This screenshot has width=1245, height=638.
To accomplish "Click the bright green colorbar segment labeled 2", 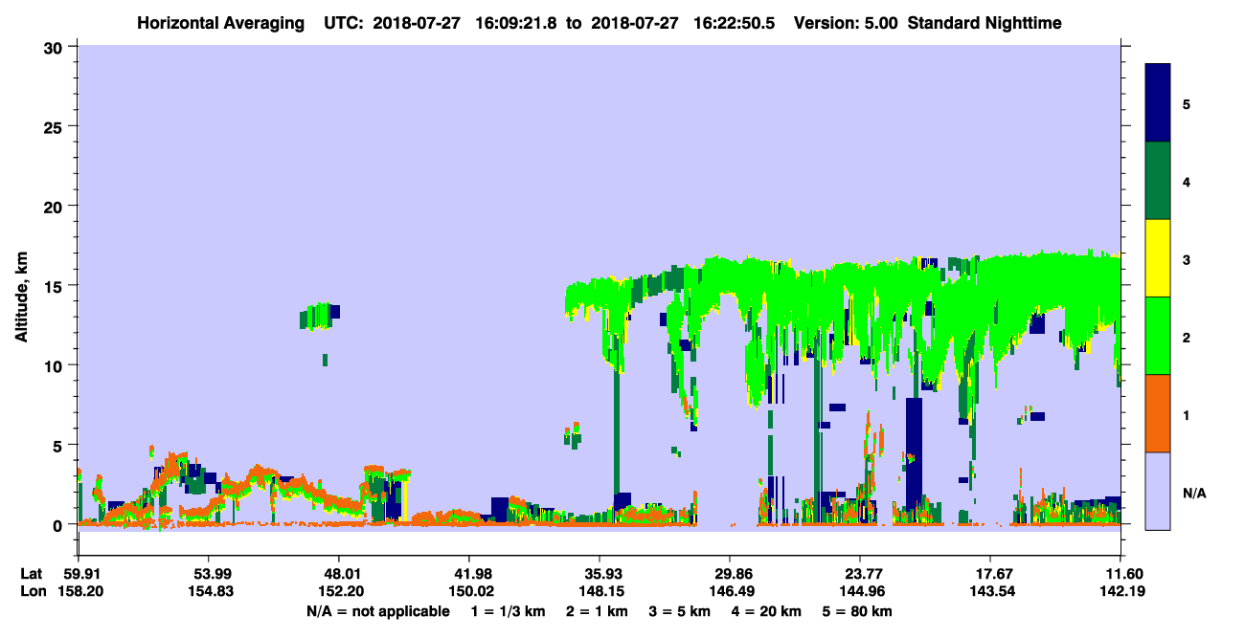I will tap(1158, 336).
